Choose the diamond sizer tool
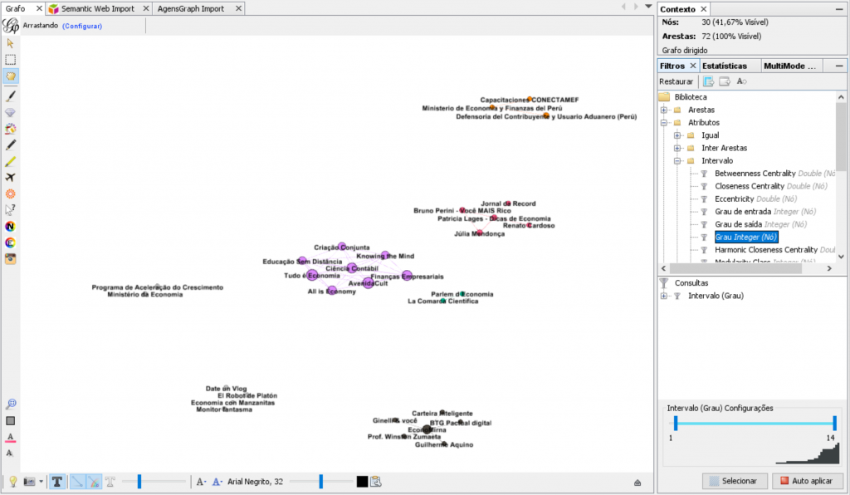 tap(11, 112)
